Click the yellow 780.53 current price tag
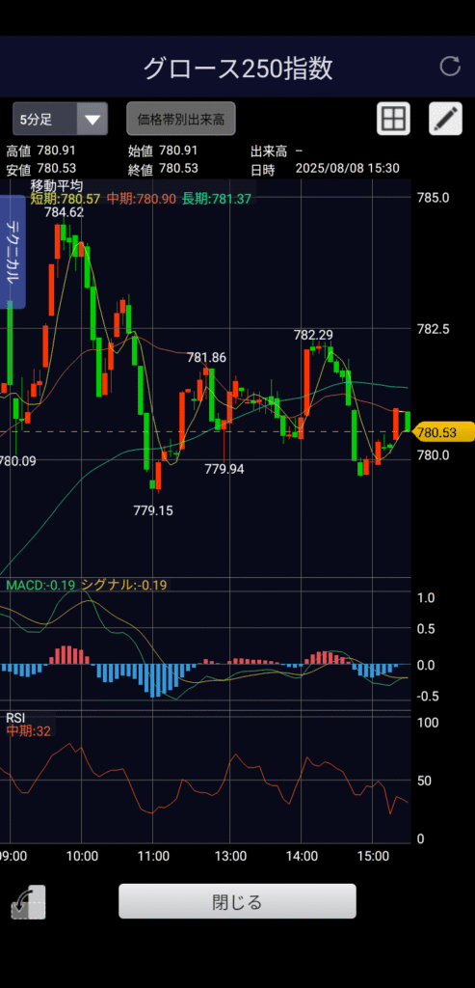 pos(445,432)
